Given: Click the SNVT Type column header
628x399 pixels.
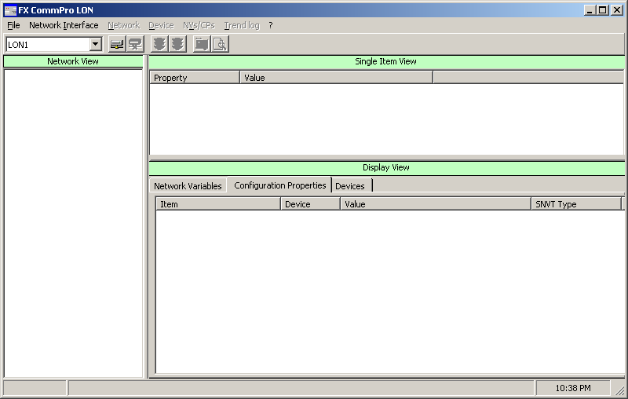Looking at the screenshot, I should tap(576, 204).
